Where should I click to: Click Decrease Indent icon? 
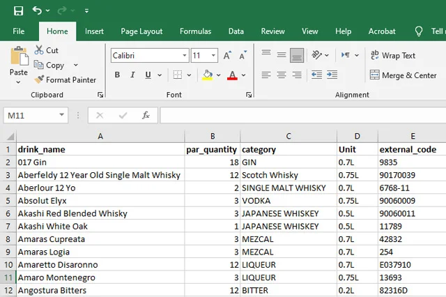coord(316,75)
